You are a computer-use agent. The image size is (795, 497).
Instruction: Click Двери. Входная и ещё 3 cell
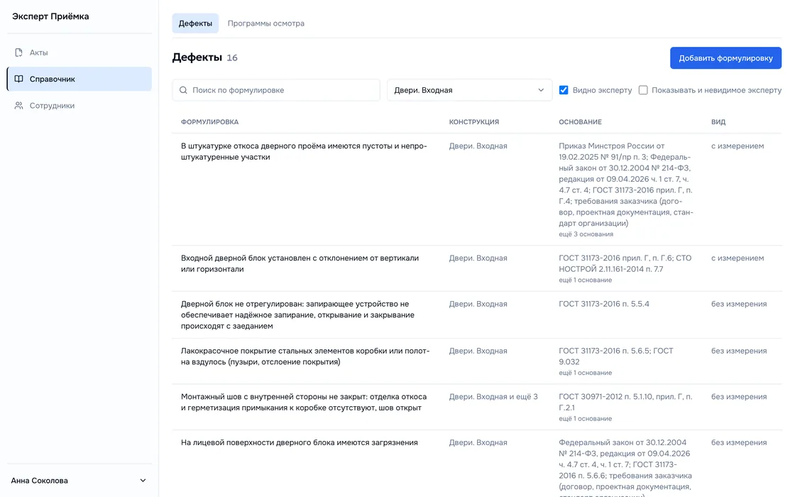493,397
